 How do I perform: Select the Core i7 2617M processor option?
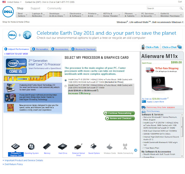pyautogui.click(x=66, y=86)
